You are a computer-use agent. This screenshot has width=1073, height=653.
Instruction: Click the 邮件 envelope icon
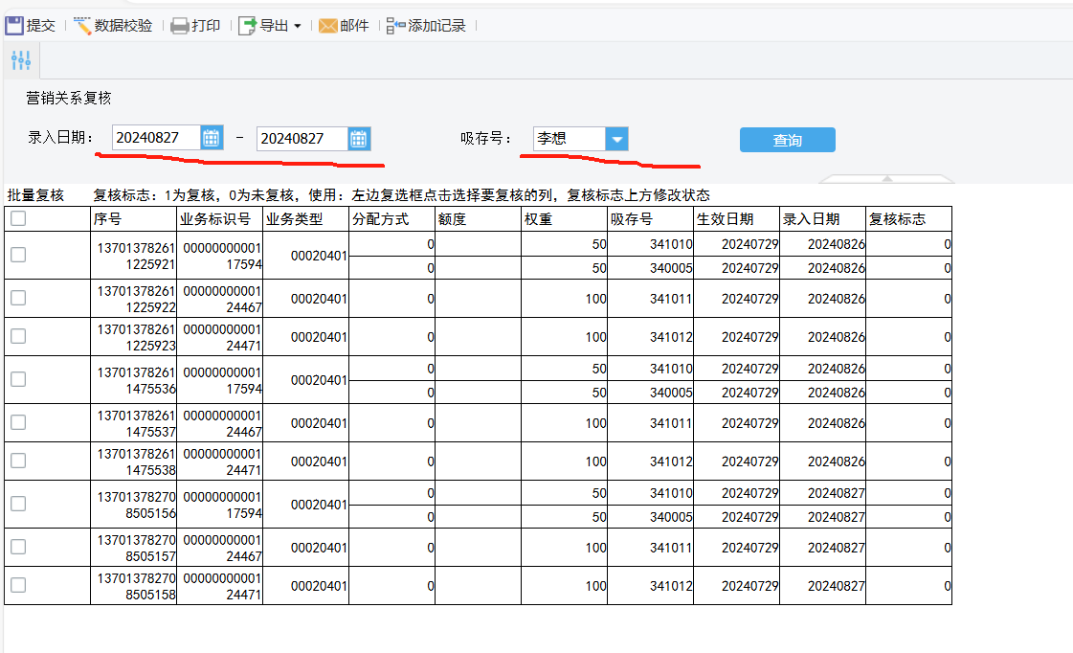(327, 26)
